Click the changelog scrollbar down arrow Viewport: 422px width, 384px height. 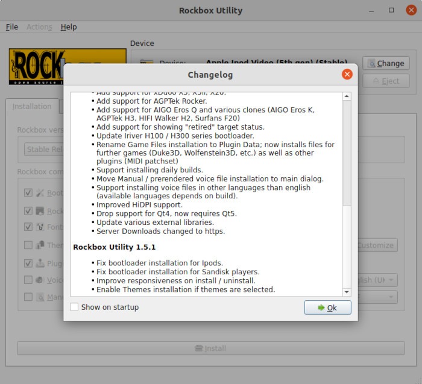pyautogui.click(x=347, y=292)
